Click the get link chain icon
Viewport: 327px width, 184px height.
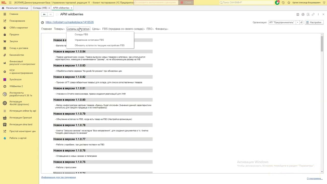pos(313,14)
